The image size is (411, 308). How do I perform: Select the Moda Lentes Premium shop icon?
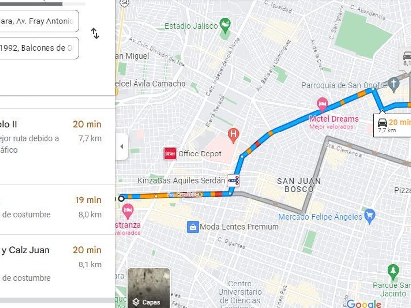[x=193, y=227]
